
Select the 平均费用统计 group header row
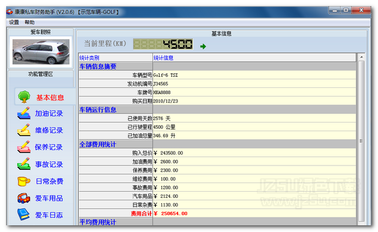click(x=218, y=222)
